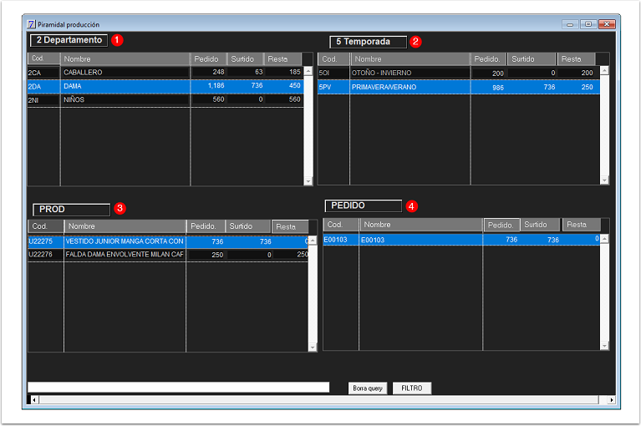Image resolution: width=641 pixels, height=426 pixels.
Task: Click the FILTRO button
Action: [x=412, y=388]
